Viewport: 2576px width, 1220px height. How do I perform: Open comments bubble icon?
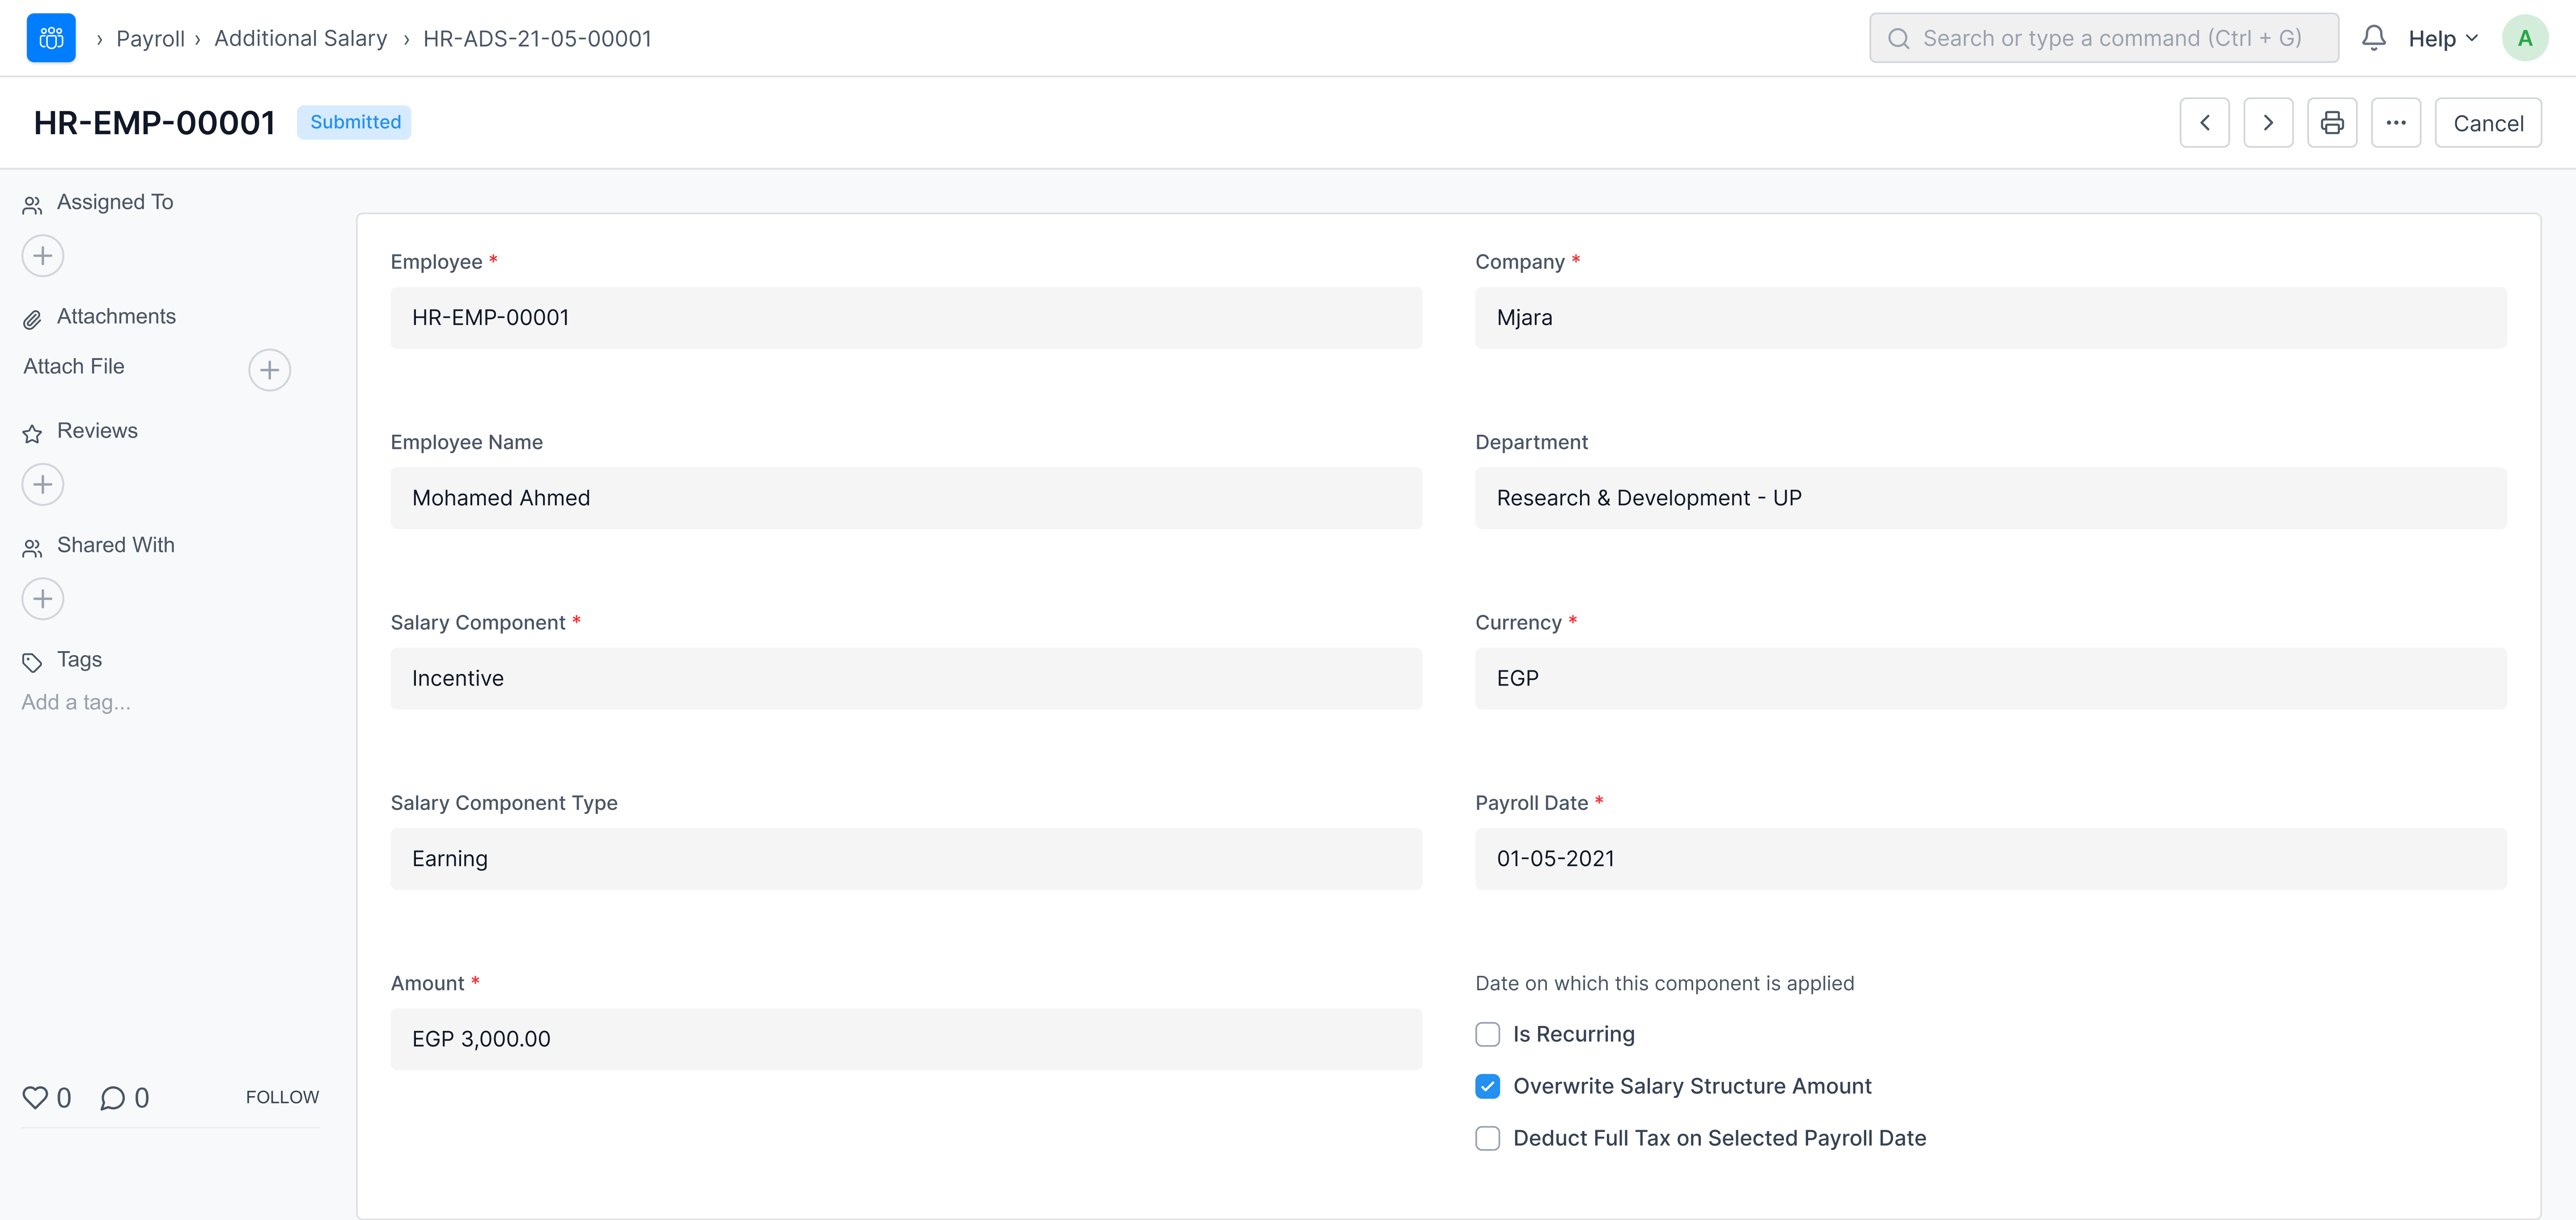(113, 1098)
